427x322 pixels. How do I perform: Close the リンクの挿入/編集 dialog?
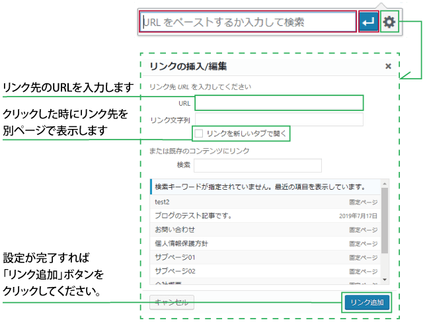(388, 66)
